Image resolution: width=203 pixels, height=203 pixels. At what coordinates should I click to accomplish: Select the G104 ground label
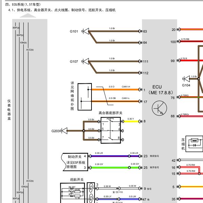point(186,85)
